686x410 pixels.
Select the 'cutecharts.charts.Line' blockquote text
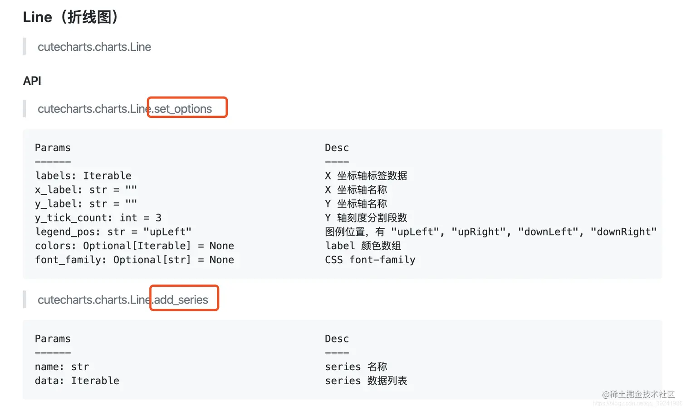[94, 47]
